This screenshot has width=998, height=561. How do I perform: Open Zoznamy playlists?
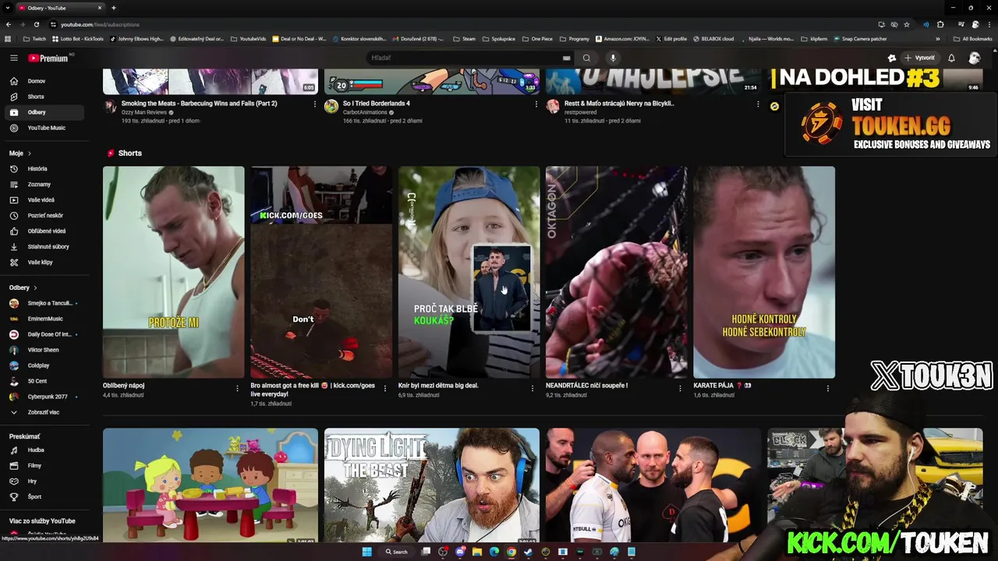44,184
